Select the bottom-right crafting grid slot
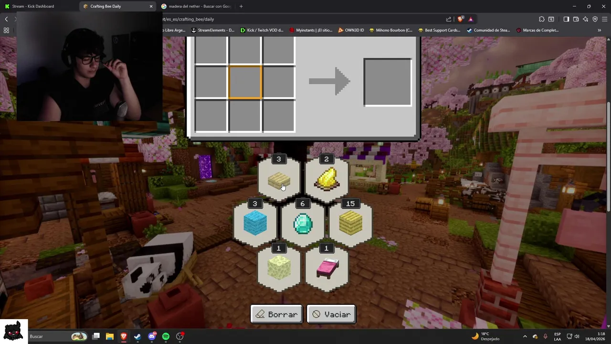This screenshot has height=344, width=611. (279, 116)
